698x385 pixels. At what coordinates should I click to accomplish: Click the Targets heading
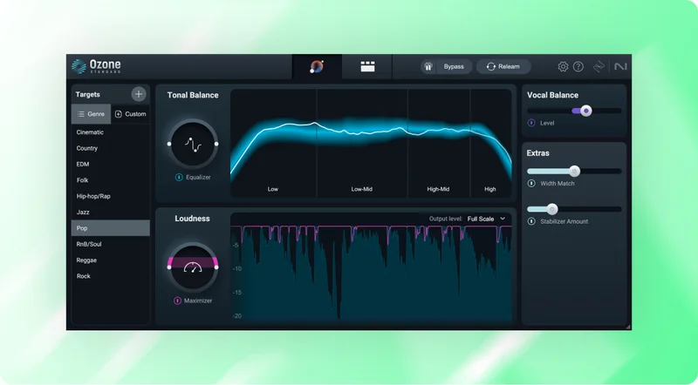pos(88,94)
